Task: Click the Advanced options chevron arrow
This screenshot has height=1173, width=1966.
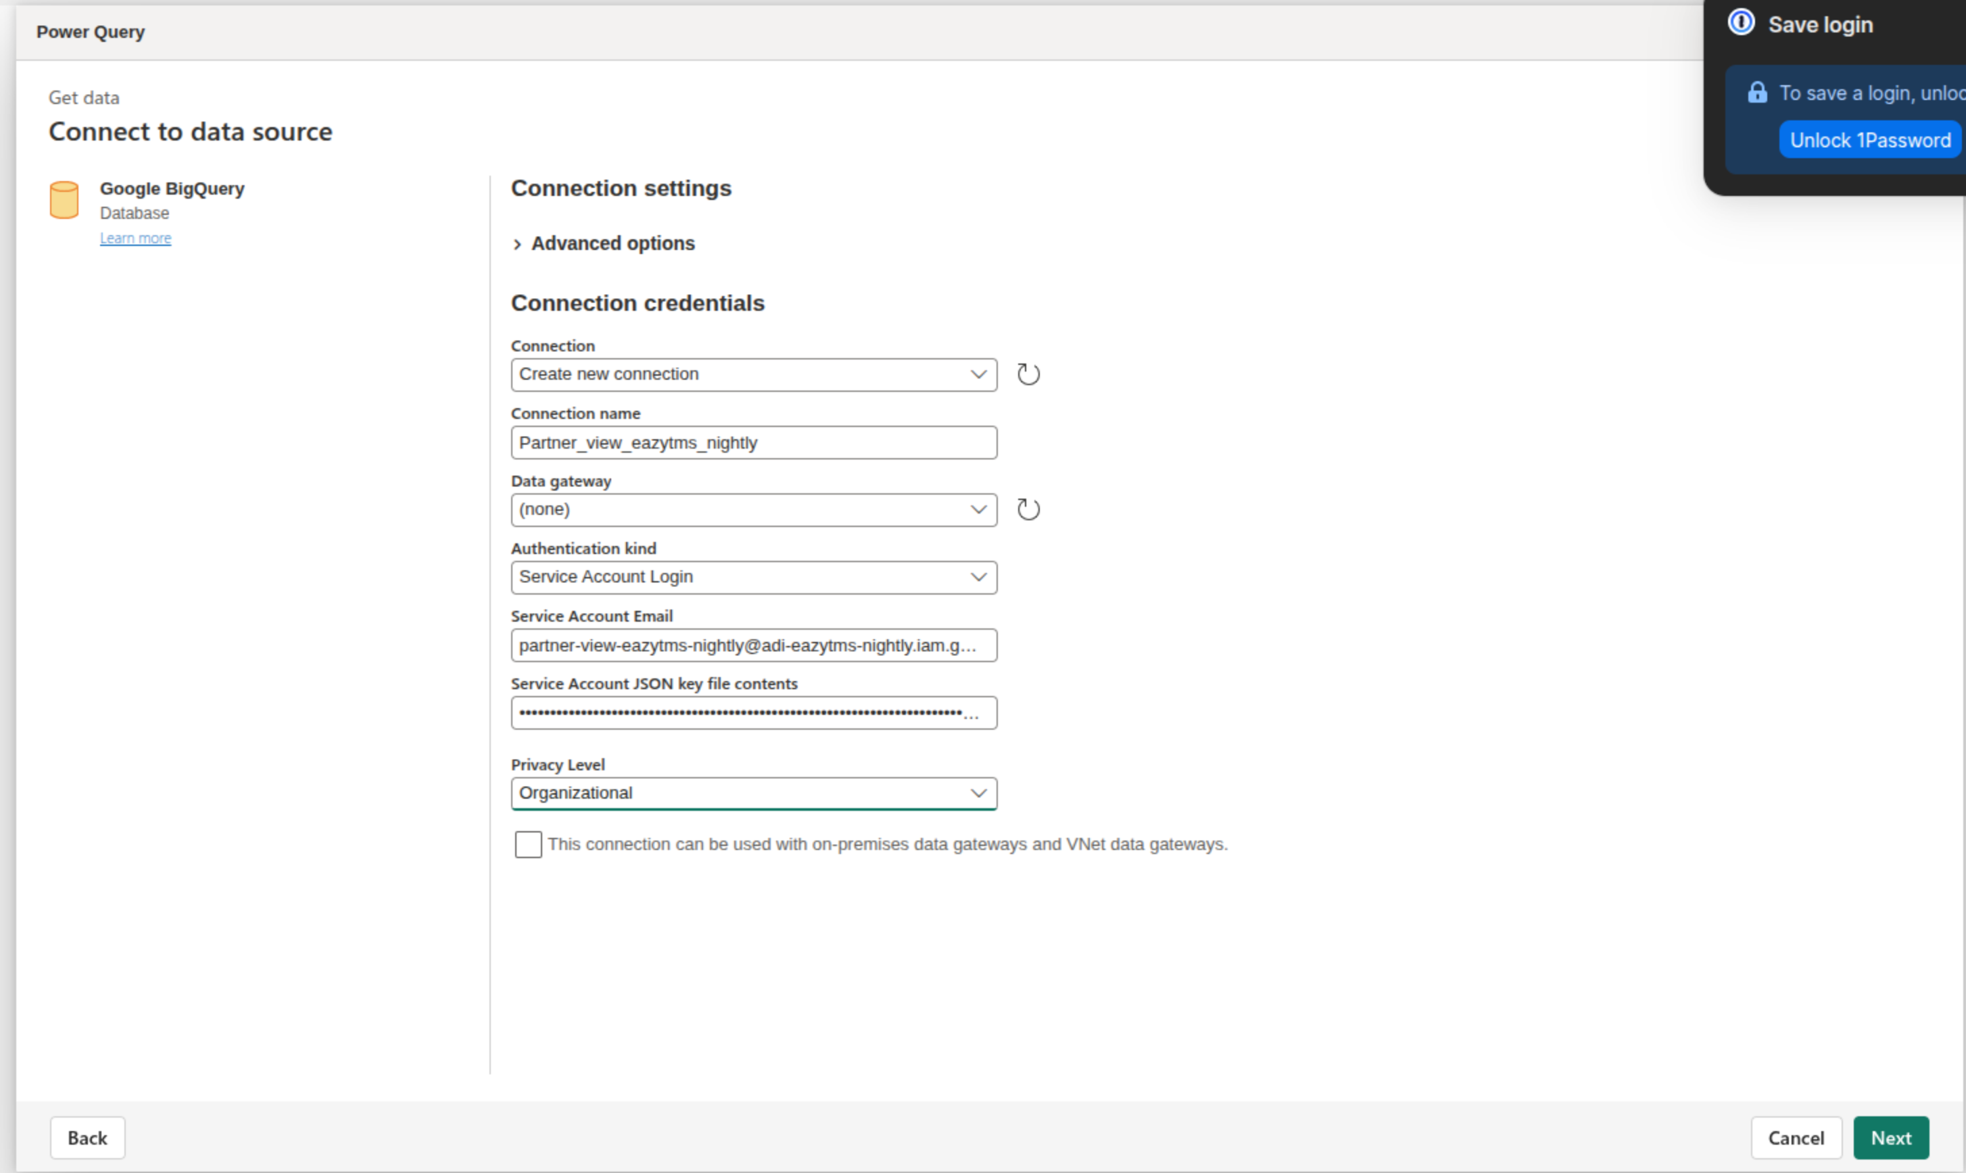Action: coord(517,244)
